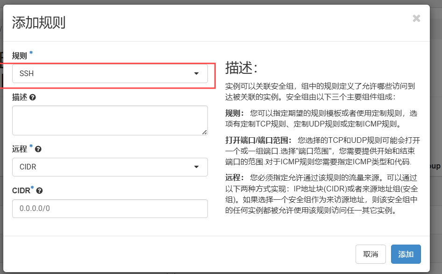This screenshot has width=442, height=274.
Task: Click the caret arrow in the SSH selector
Action: [x=197, y=74]
